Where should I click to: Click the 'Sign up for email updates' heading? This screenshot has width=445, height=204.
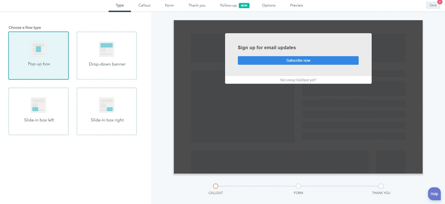click(267, 48)
